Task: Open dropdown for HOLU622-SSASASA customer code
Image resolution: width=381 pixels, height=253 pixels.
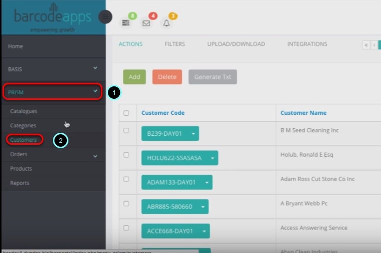Action: pos(212,158)
